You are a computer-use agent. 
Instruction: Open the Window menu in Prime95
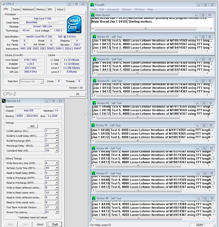[139, 9]
